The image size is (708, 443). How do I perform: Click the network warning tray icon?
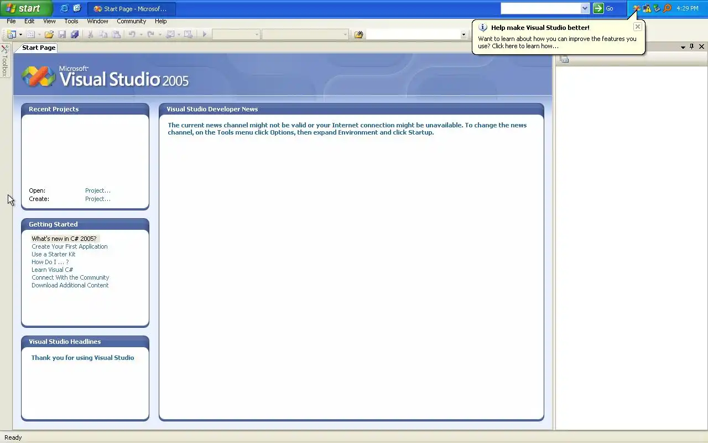(x=647, y=8)
